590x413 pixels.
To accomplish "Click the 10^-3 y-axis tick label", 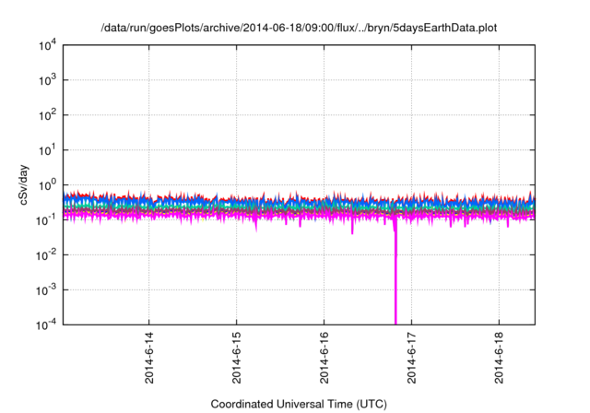I will (46, 290).
